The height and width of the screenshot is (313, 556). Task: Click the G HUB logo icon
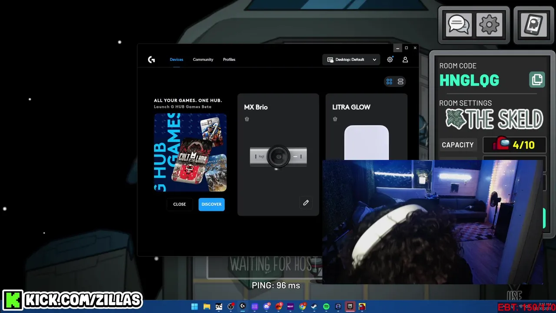151,60
